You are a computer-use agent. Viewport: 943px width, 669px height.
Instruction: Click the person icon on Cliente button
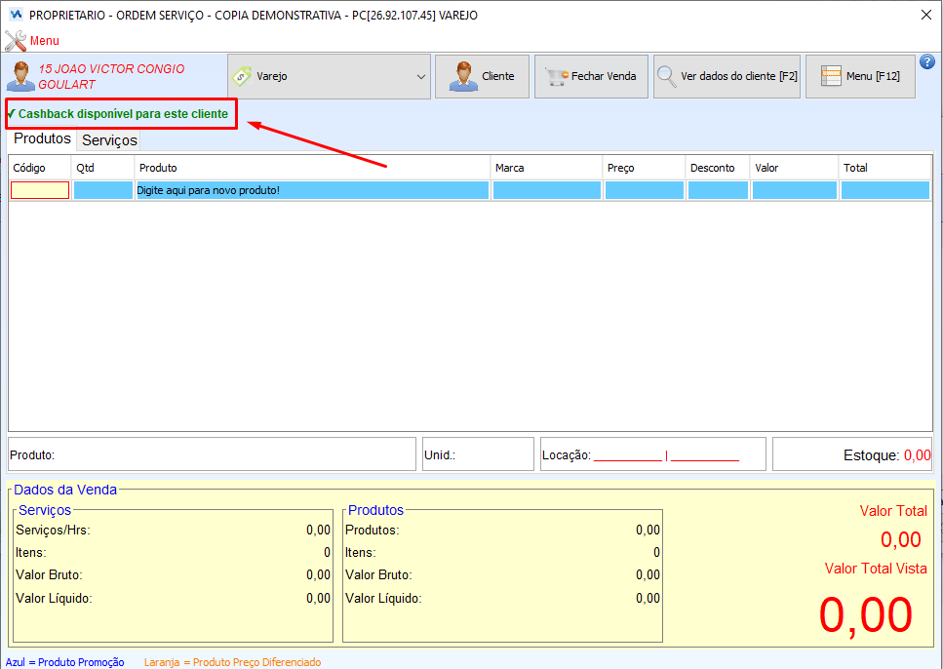[x=463, y=76]
